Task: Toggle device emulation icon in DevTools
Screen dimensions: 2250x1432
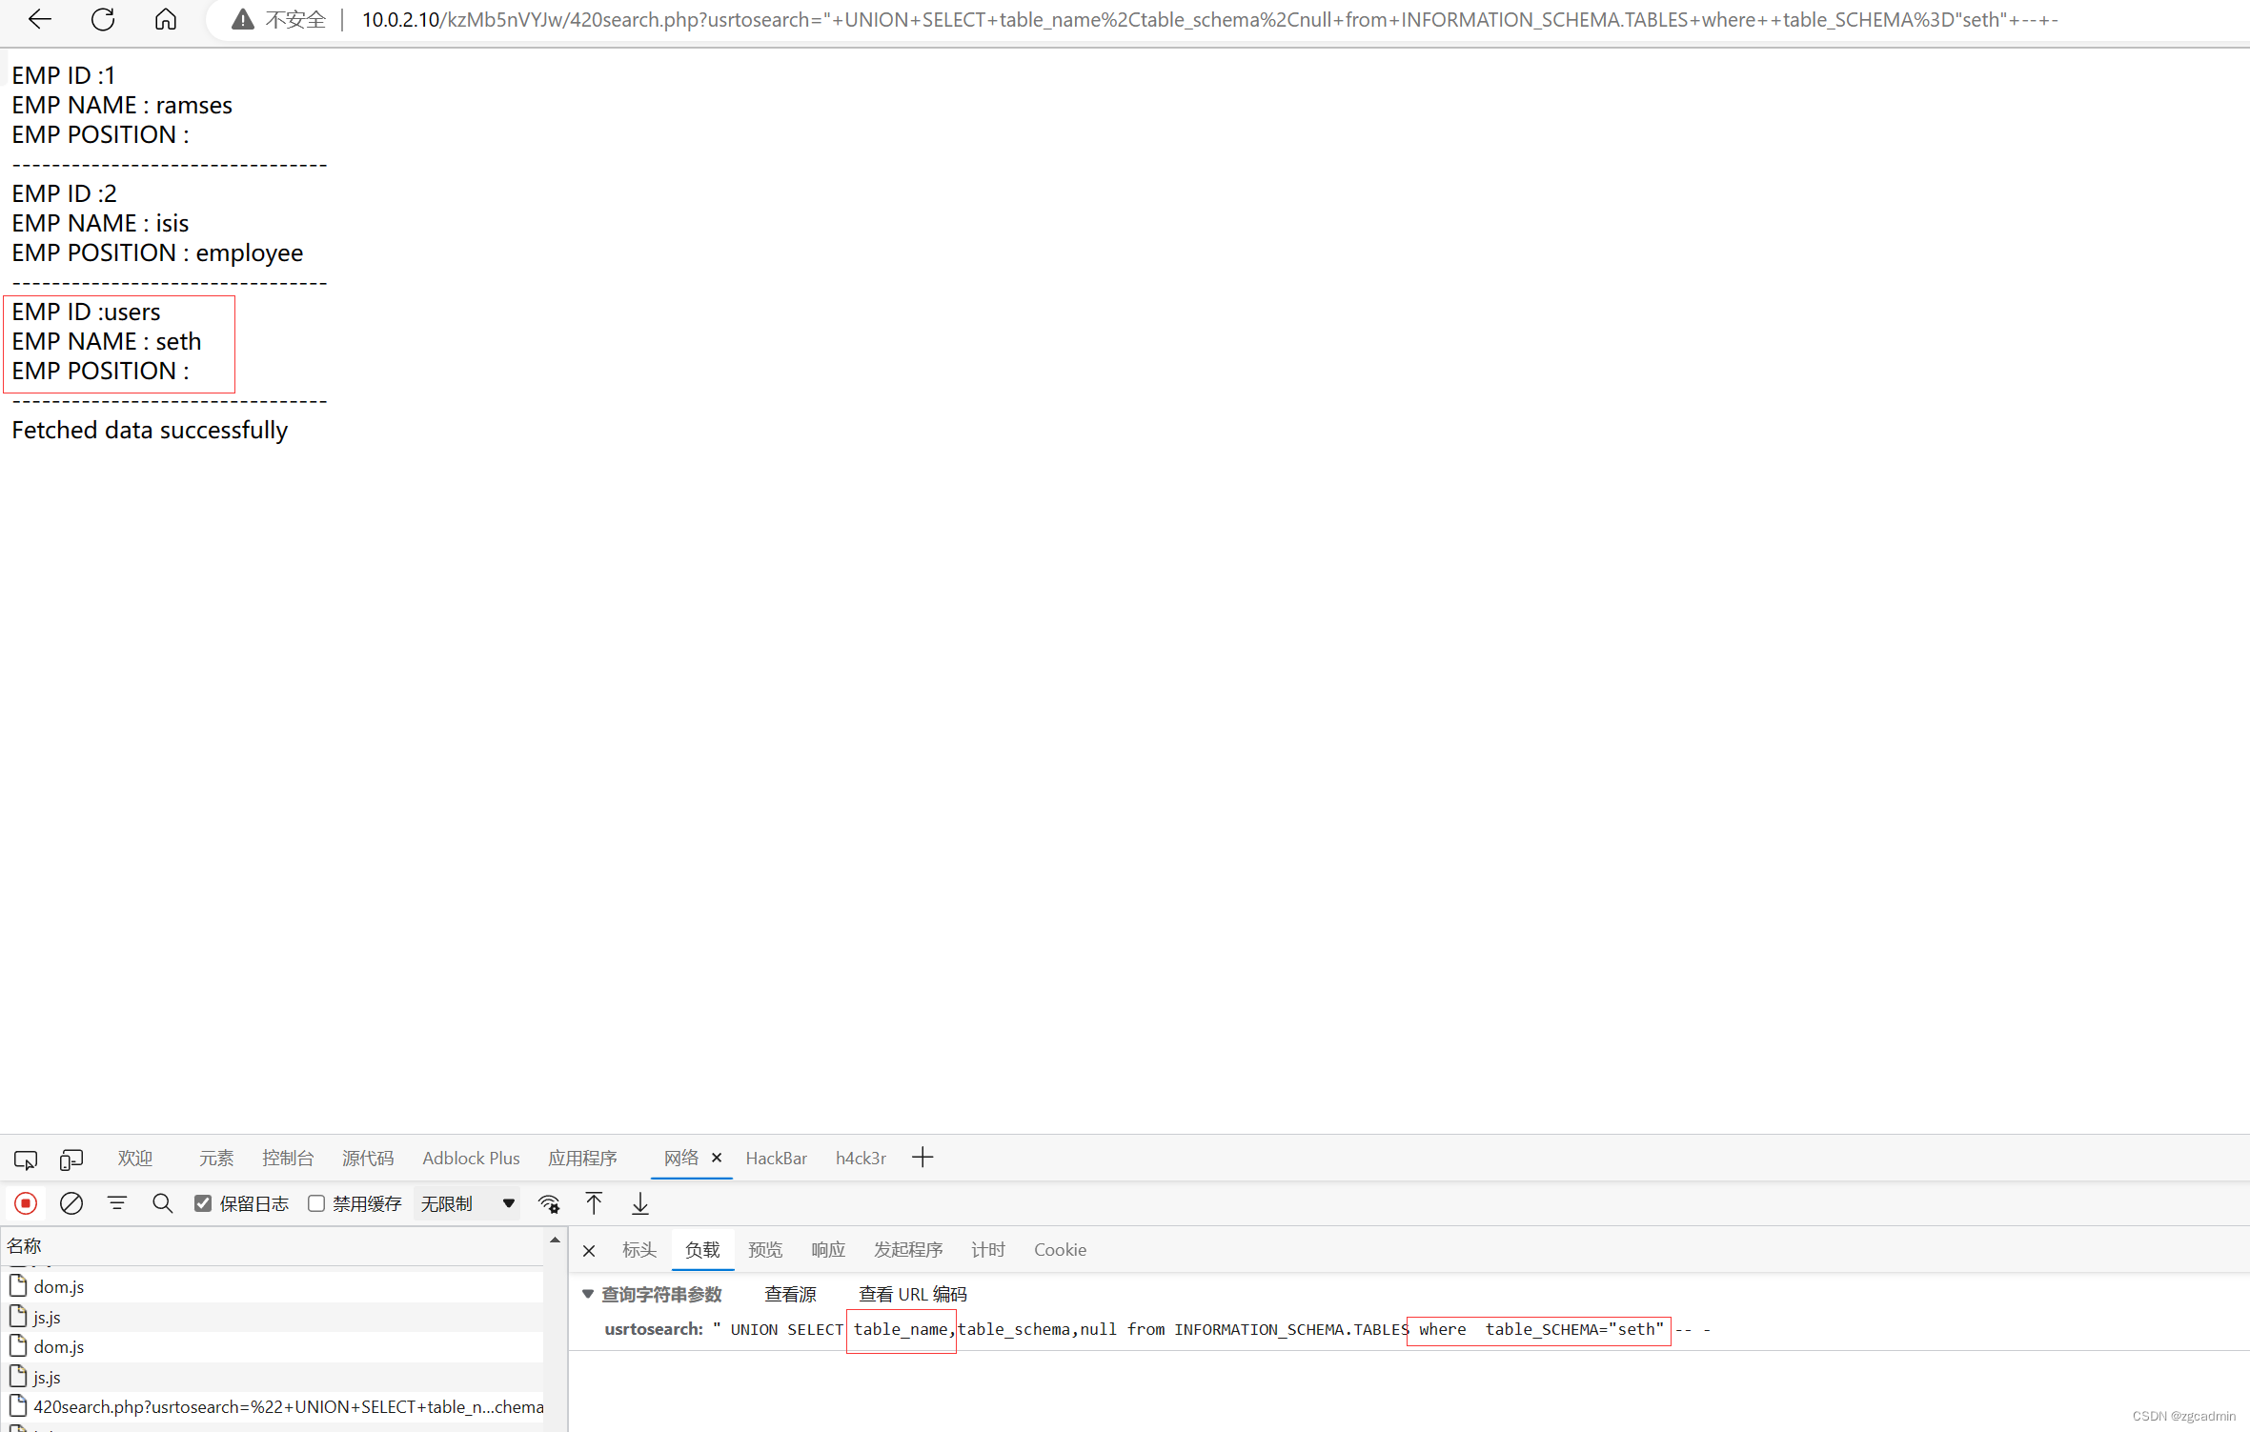Action: coord(71,1159)
